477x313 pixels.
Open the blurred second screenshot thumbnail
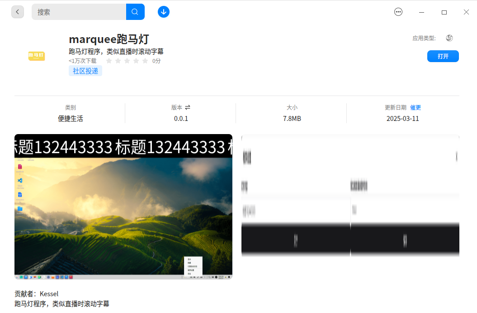click(x=350, y=195)
